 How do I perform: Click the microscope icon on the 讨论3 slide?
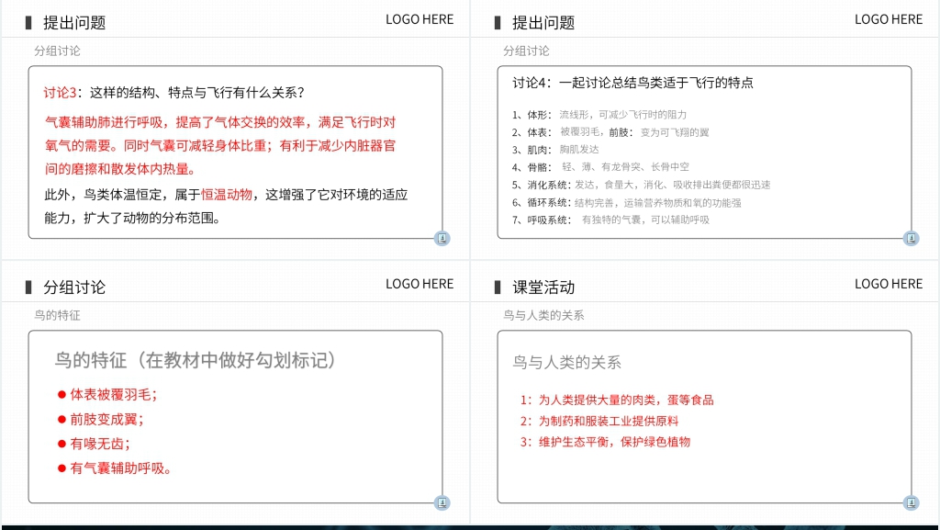click(442, 238)
